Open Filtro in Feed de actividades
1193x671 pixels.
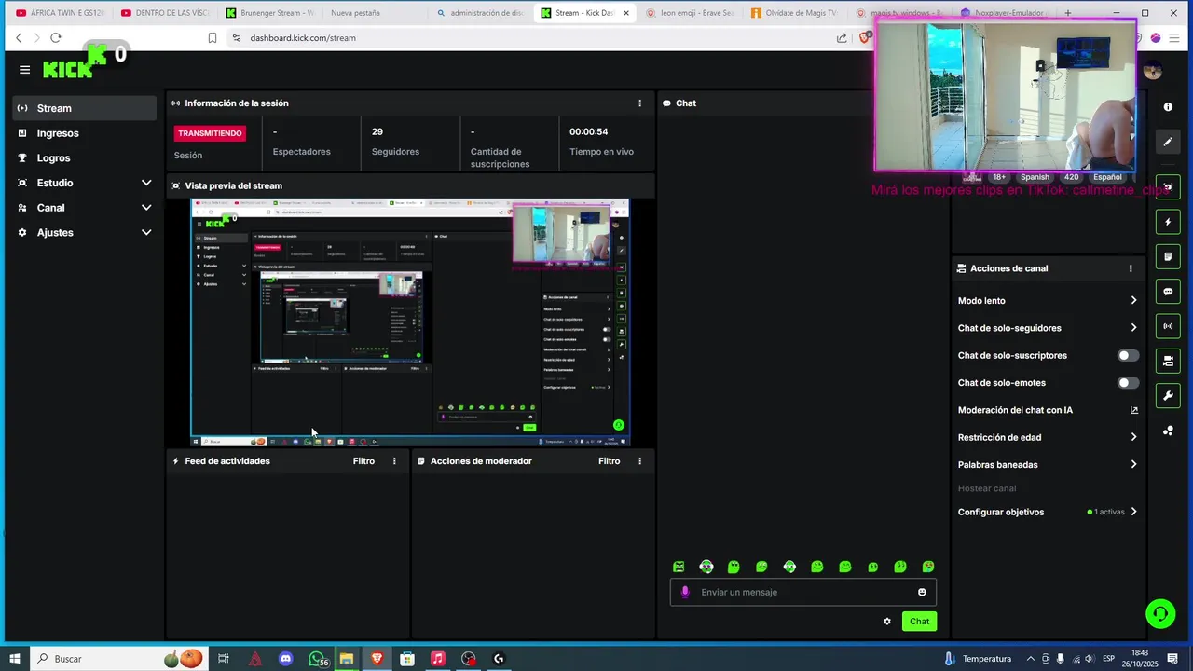(363, 461)
